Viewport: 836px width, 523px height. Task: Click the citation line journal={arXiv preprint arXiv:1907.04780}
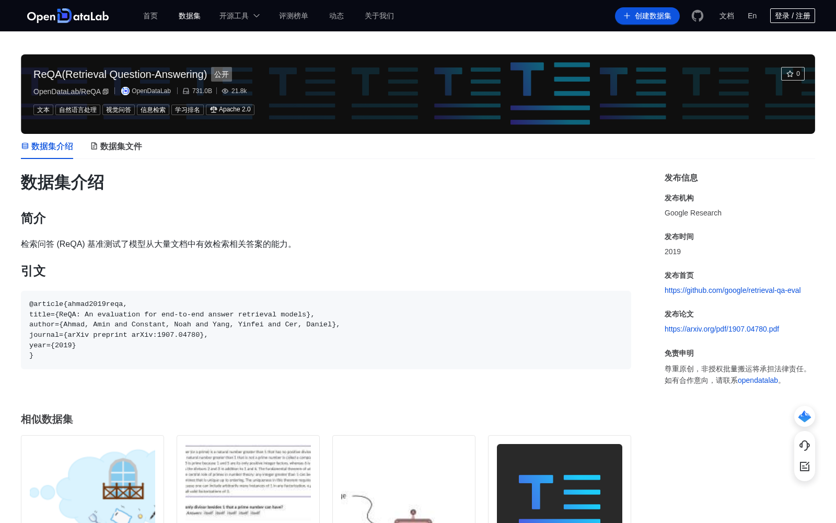[x=119, y=335]
